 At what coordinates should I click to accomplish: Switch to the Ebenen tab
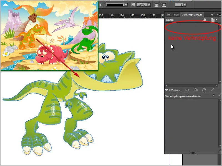177,15
